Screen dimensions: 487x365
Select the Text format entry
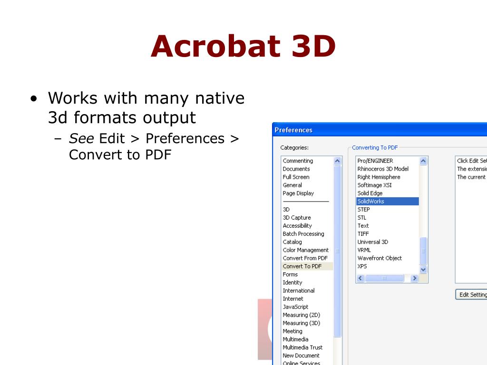point(363,226)
